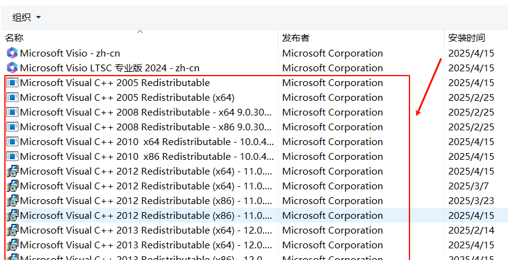Click icon of highlighted 2012 (x86) row dated 2025/4/15
The image size is (508, 260).
click(x=12, y=215)
